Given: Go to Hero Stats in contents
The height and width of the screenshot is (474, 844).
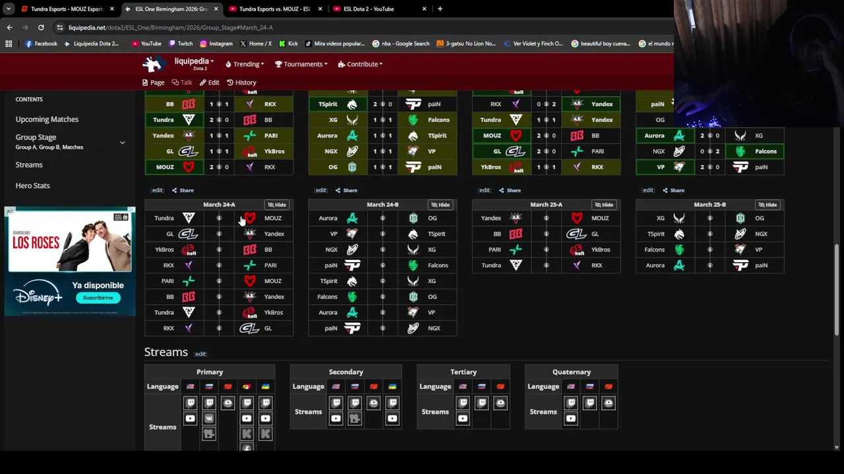Looking at the screenshot, I should tap(32, 186).
